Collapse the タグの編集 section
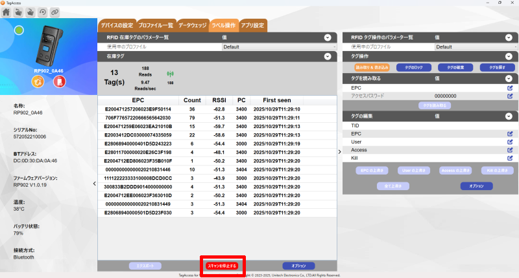This screenshot has height=278, width=519. [x=509, y=116]
